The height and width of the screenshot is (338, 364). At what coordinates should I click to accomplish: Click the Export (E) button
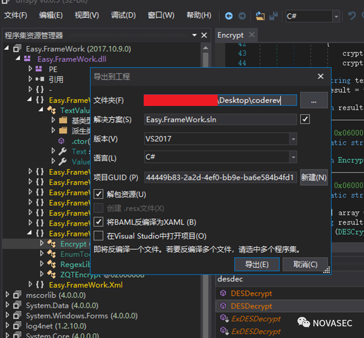pyautogui.click(x=257, y=264)
